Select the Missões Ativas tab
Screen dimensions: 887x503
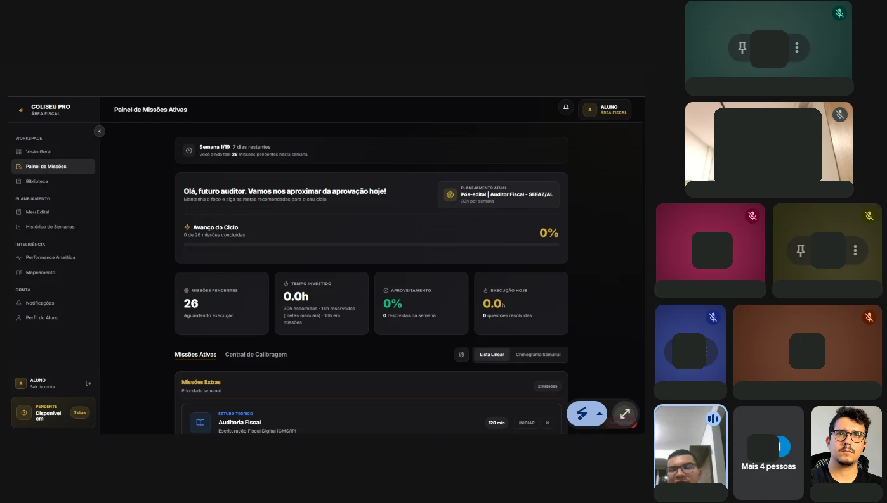pos(195,355)
